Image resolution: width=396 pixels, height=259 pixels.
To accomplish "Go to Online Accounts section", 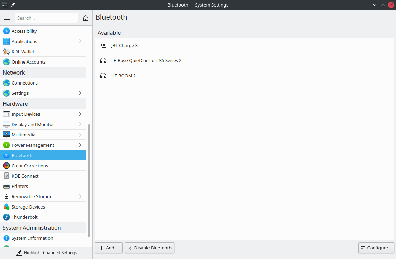I will click(x=29, y=62).
